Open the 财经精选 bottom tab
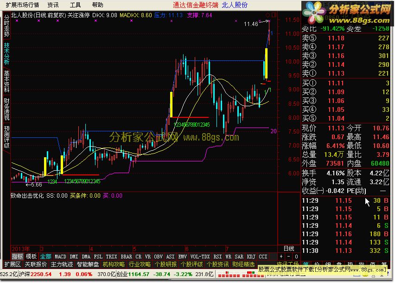395x283 pixels. 243,264
